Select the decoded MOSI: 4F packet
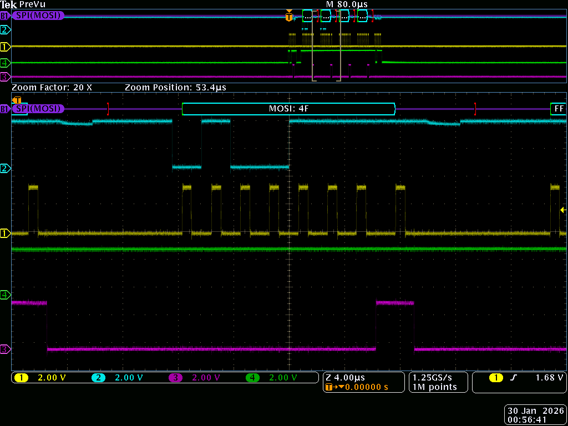Viewport: 568px width, 426px height. 288,109
